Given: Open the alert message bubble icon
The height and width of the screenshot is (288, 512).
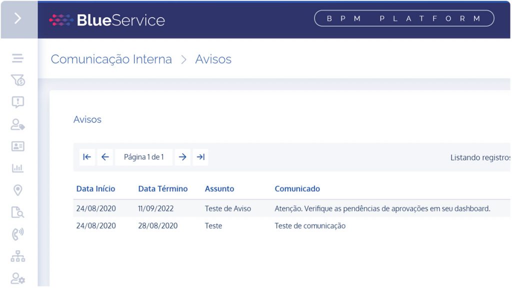Looking at the screenshot, I should (18, 102).
